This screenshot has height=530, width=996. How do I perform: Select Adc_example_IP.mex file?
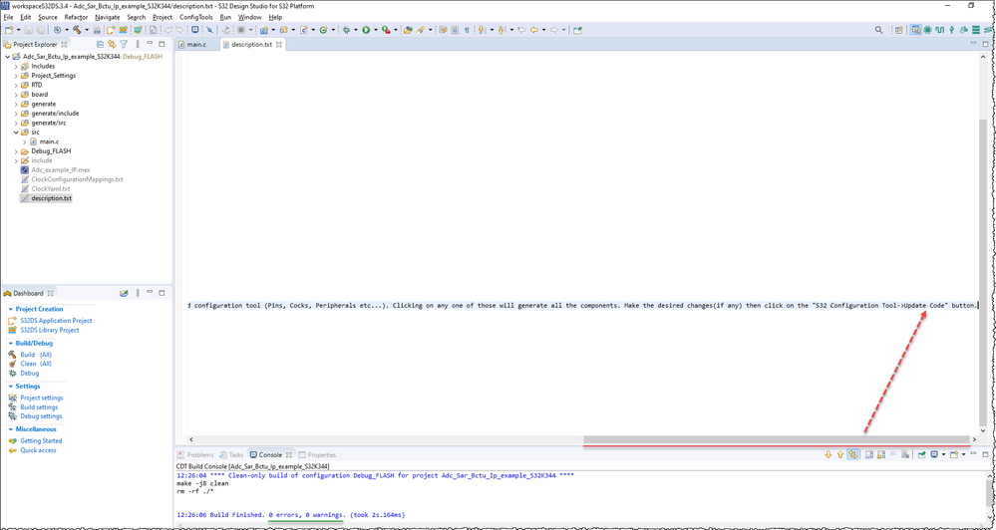click(61, 170)
